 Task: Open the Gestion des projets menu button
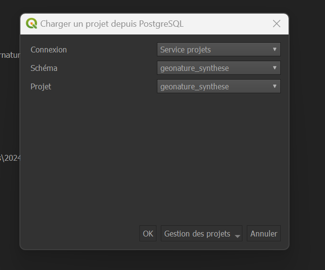point(202,234)
